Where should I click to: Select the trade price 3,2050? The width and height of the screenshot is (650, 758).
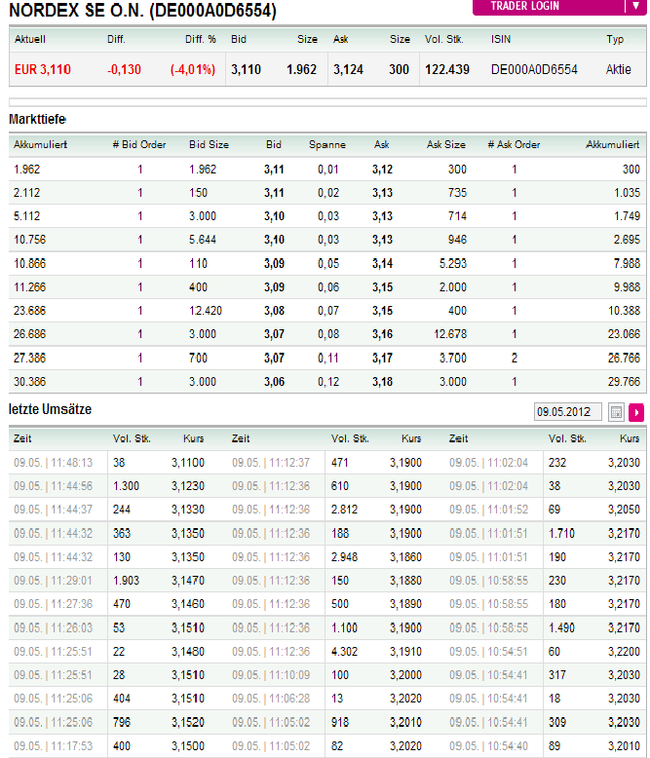point(624,510)
